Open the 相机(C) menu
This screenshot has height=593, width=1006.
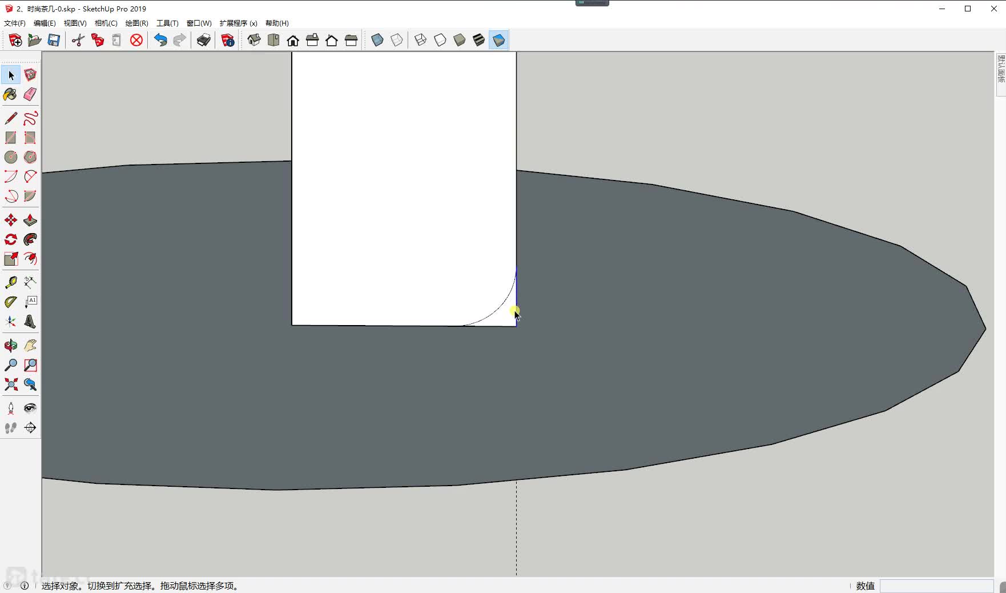click(106, 23)
